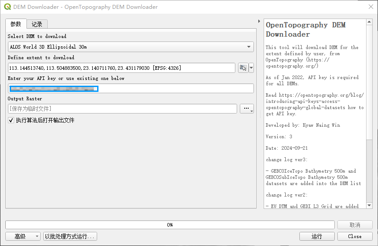Click the Output Raster path field
378x246 pixels.
[122, 109]
